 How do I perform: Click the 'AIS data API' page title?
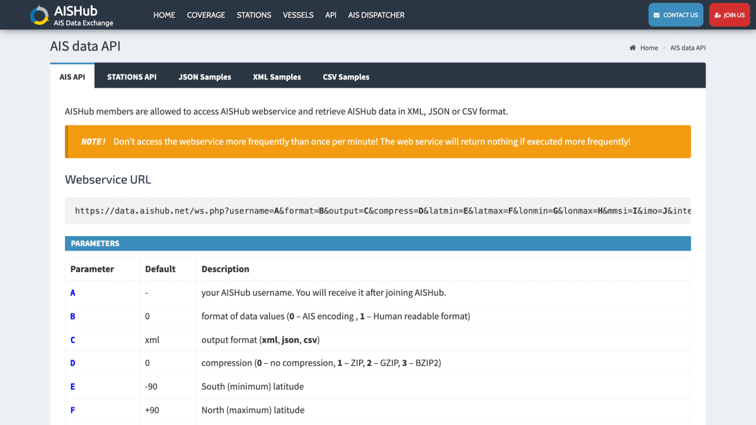85,46
